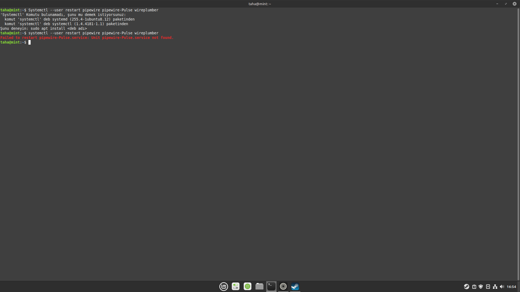Screen dimensions: 520x292
Task: Open the removable drives tray icon
Action: 488,287
